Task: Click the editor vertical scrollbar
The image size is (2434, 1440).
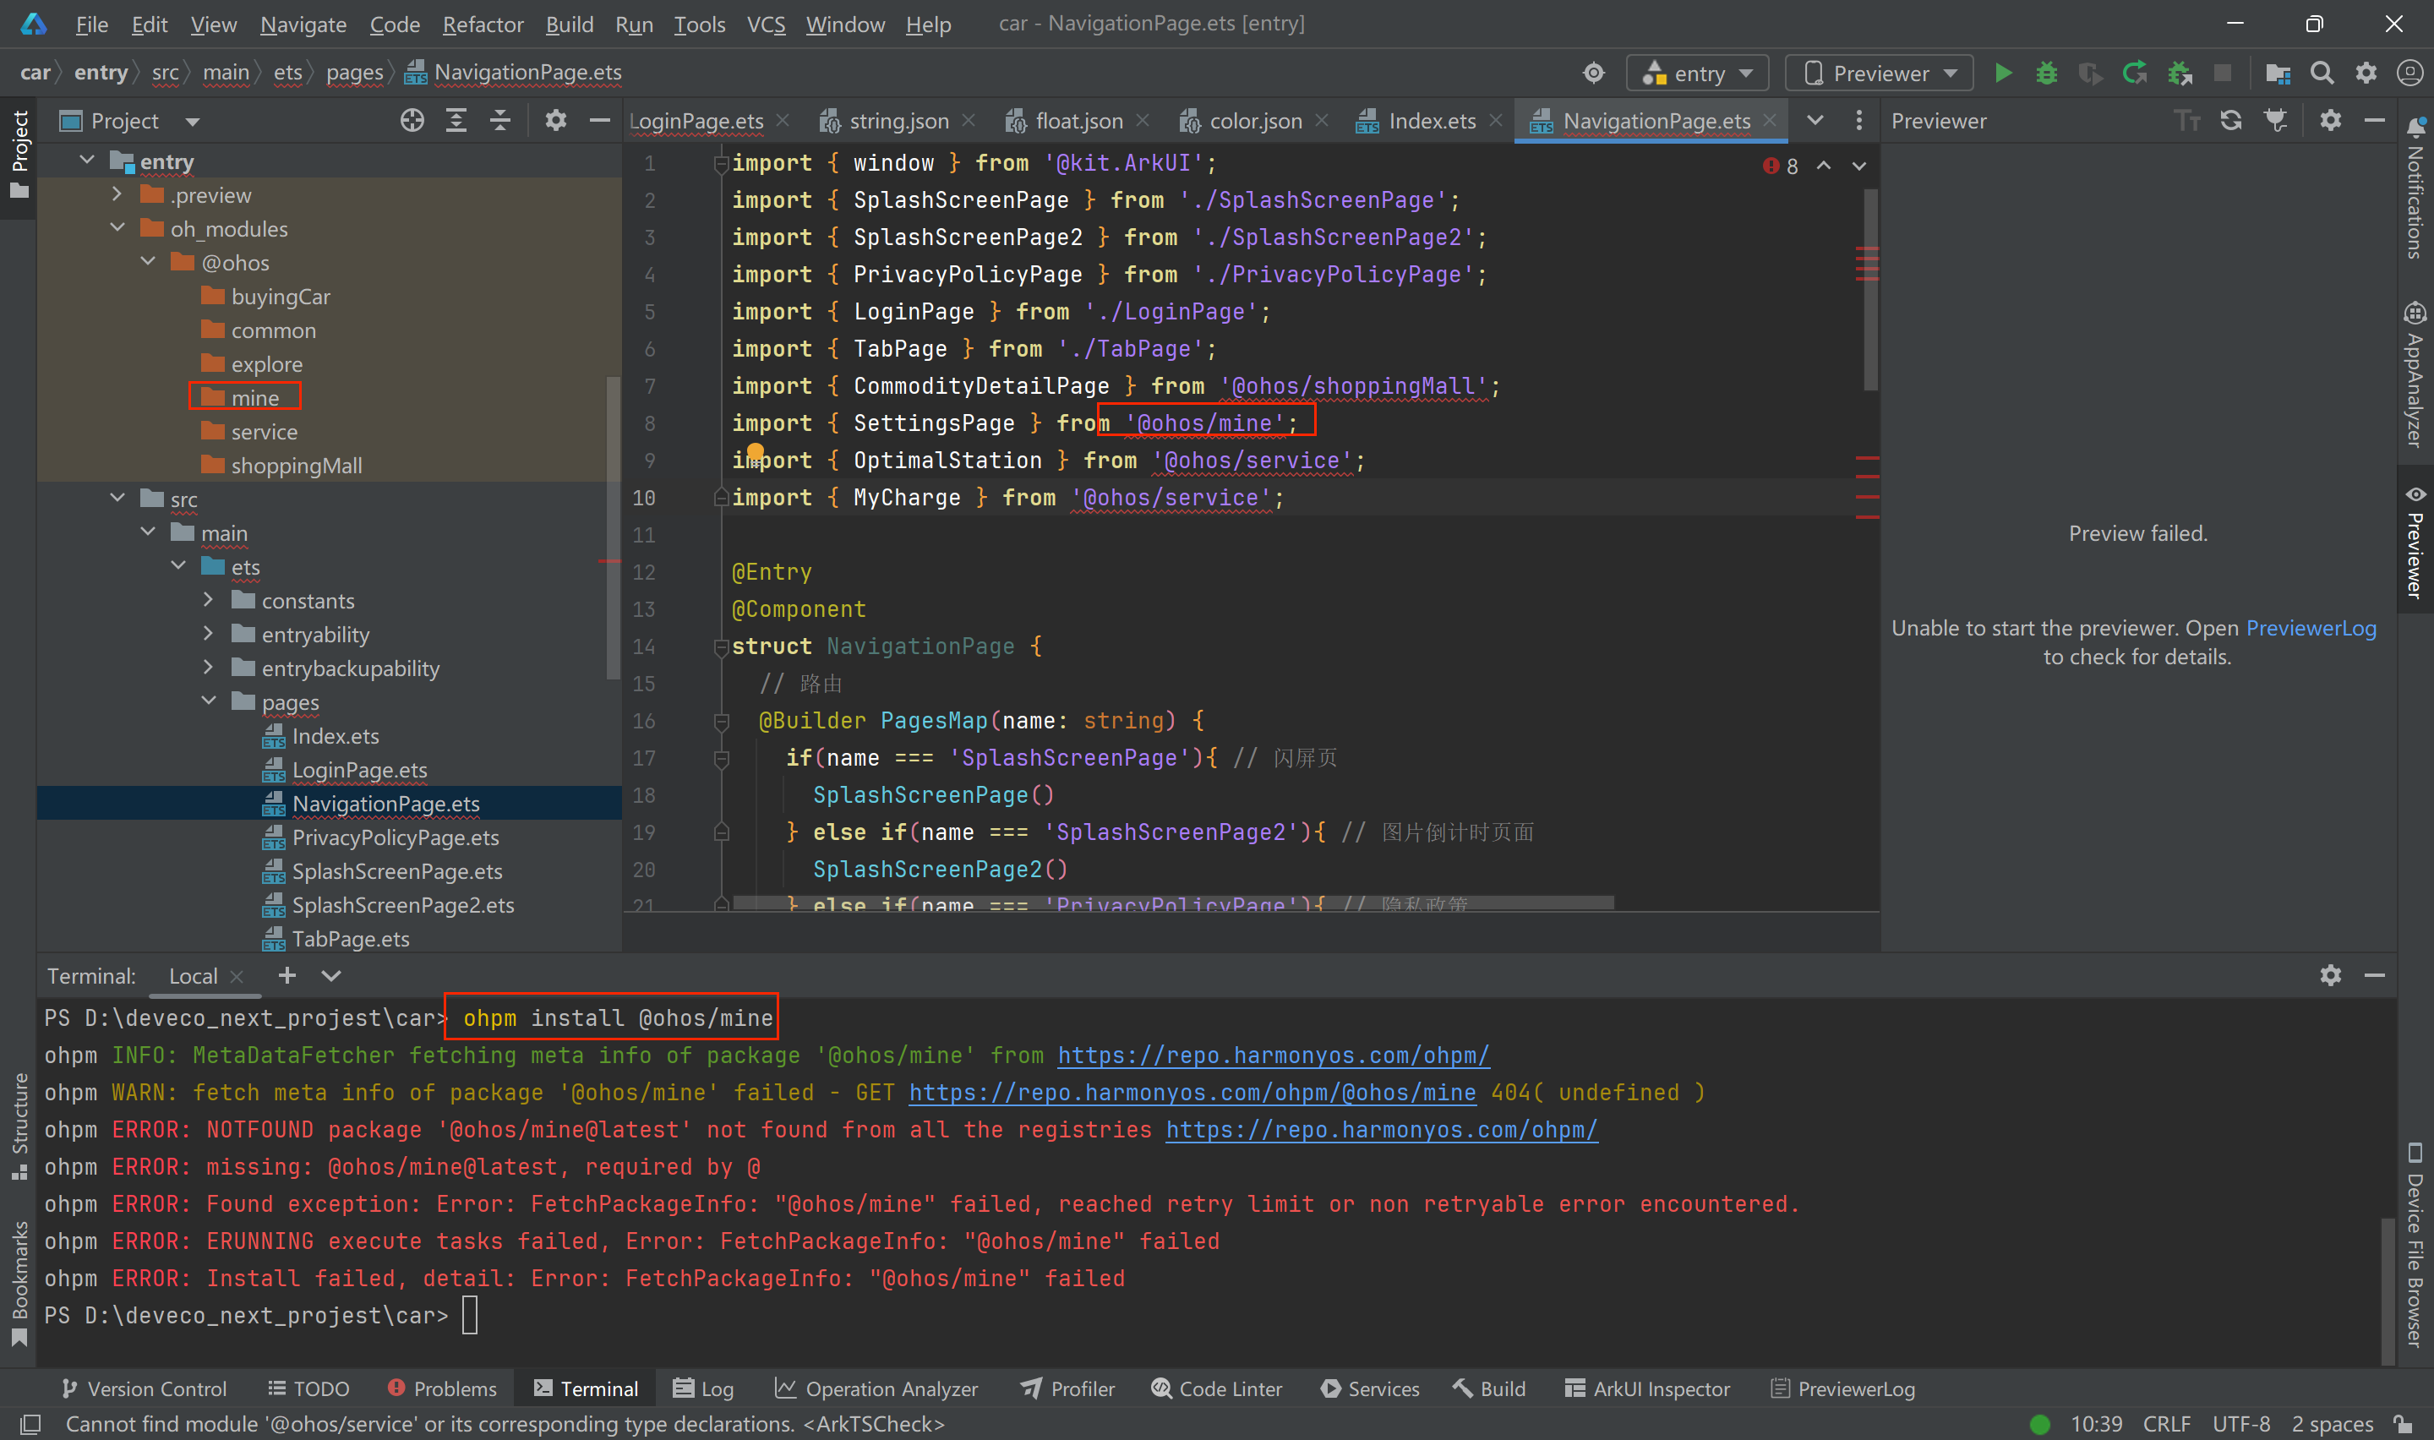Action: click(x=1869, y=289)
